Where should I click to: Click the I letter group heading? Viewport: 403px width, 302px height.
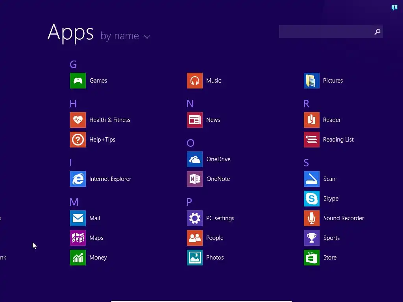point(71,163)
